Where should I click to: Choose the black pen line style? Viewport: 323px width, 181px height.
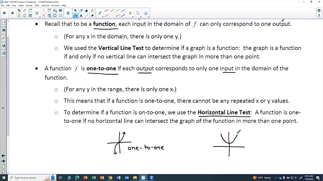106,10
